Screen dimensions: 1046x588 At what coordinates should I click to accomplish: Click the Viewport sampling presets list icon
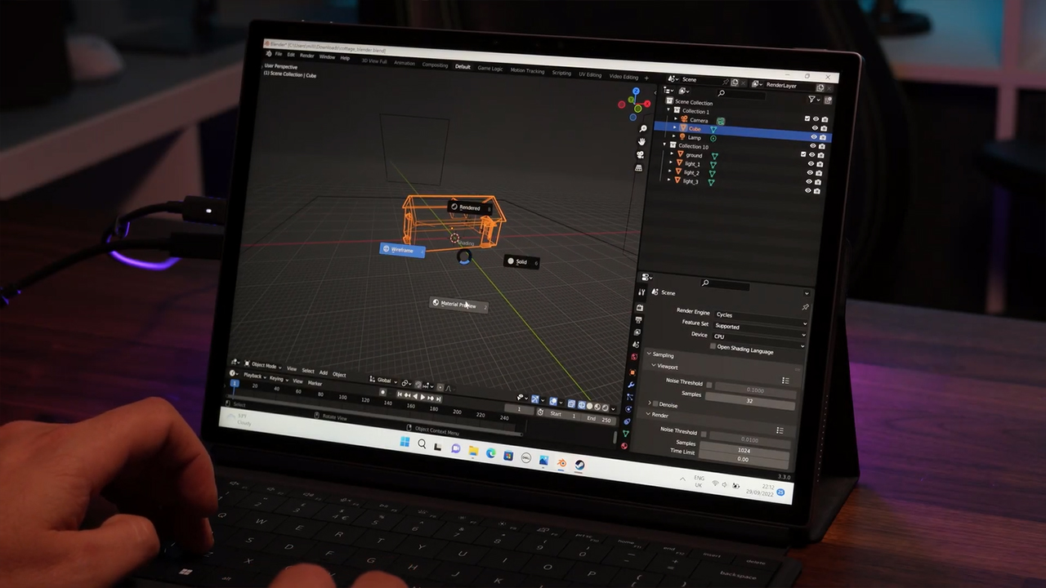(x=785, y=381)
